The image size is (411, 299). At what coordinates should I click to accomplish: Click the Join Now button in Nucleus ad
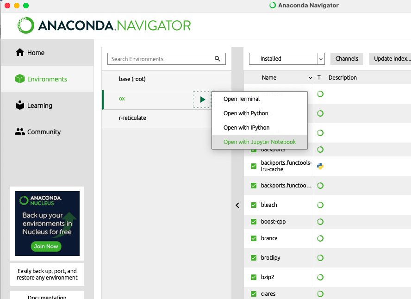(x=46, y=246)
